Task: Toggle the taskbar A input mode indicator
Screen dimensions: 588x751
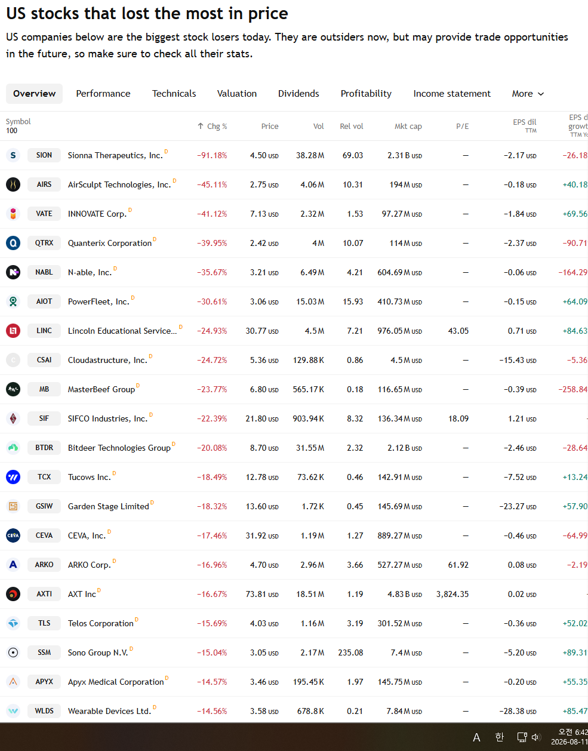Action: tap(476, 738)
